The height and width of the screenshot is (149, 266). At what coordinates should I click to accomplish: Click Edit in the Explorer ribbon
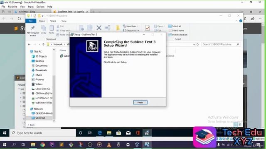[158, 30]
